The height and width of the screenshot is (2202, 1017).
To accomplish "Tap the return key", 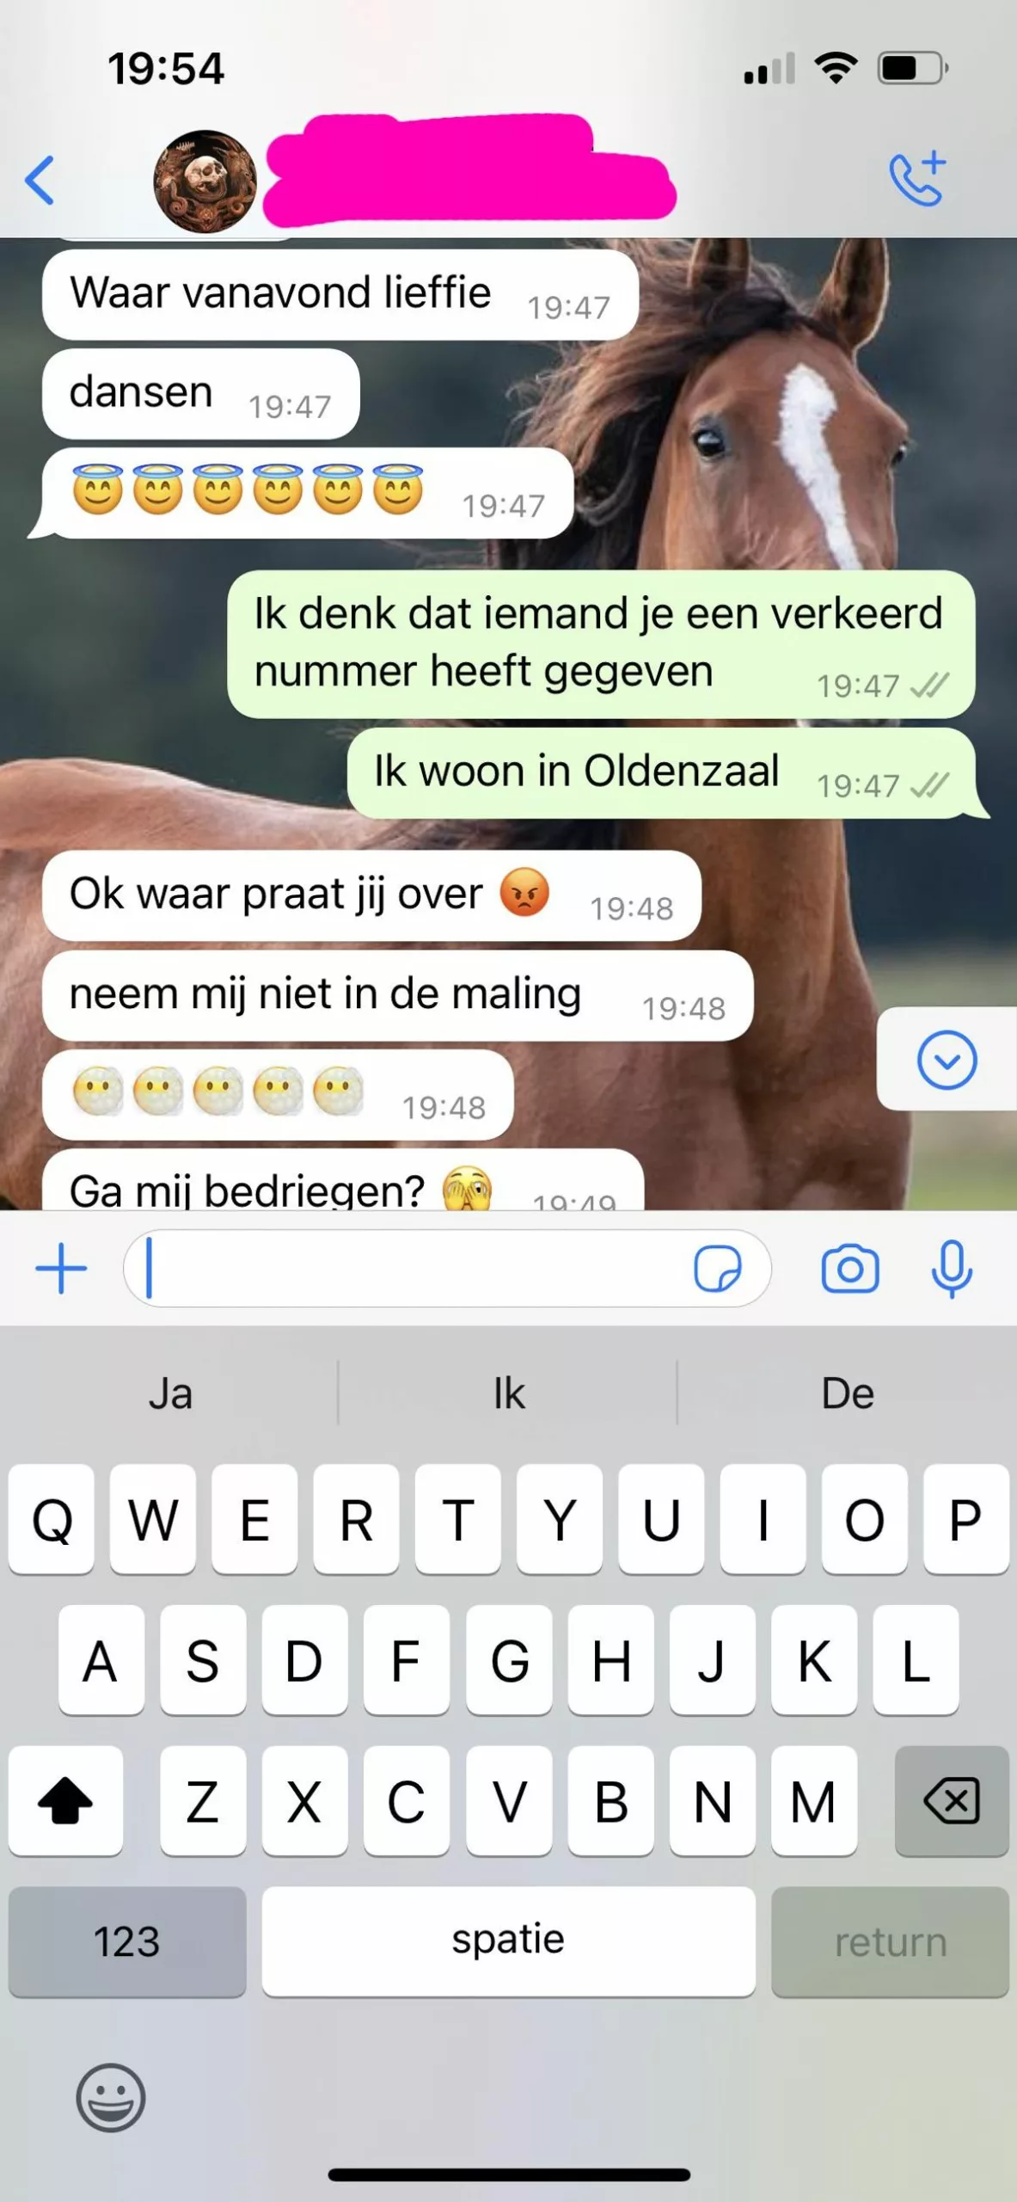I will 890,1941.
